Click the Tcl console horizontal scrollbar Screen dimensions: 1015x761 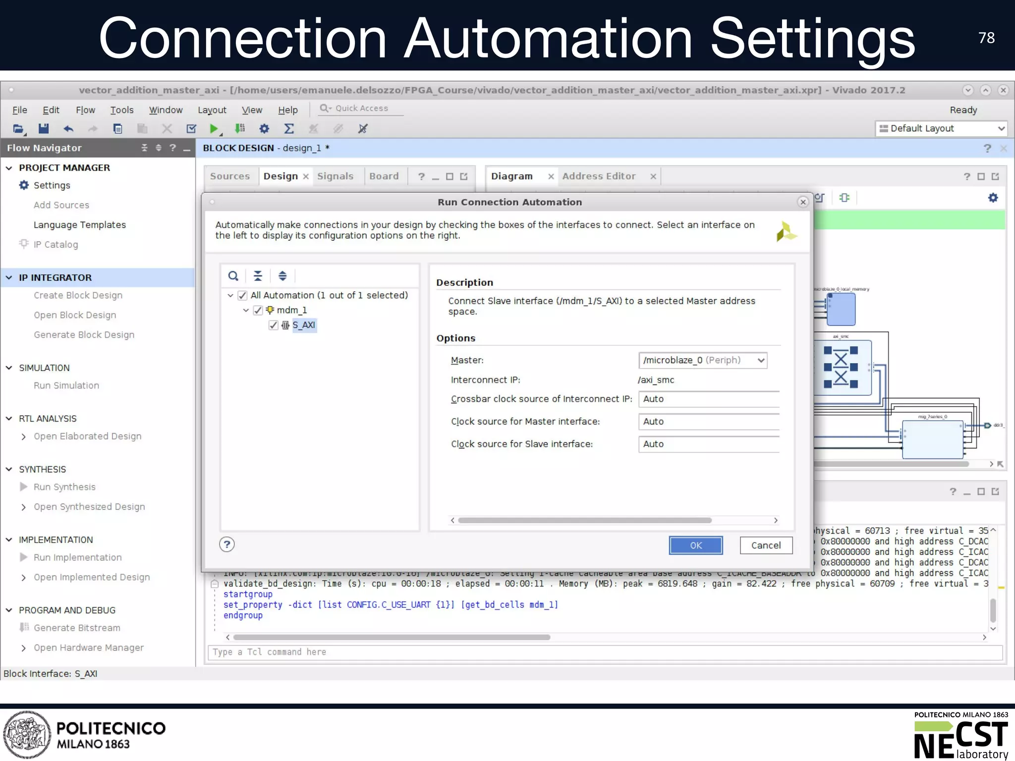point(392,637)
